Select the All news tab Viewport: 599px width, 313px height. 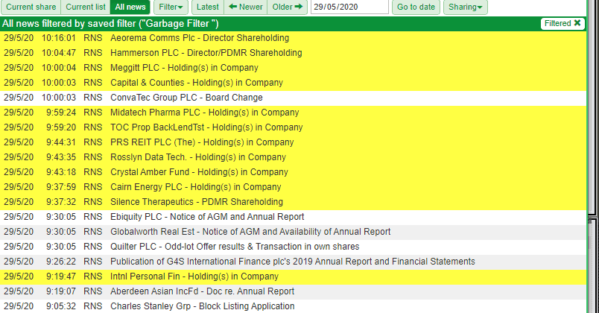point(130,7)
